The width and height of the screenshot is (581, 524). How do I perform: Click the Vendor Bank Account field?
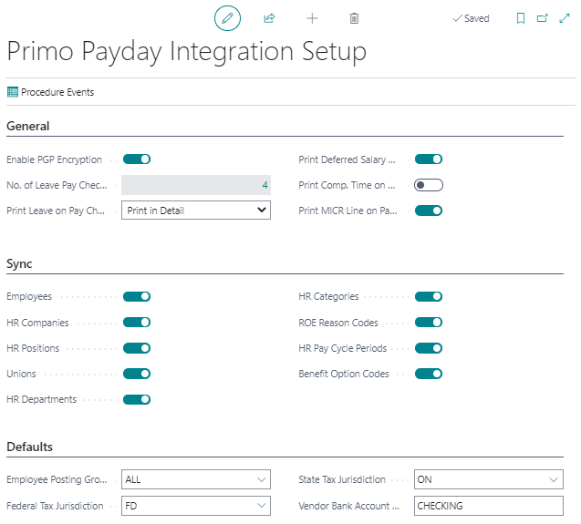[488, 506]
